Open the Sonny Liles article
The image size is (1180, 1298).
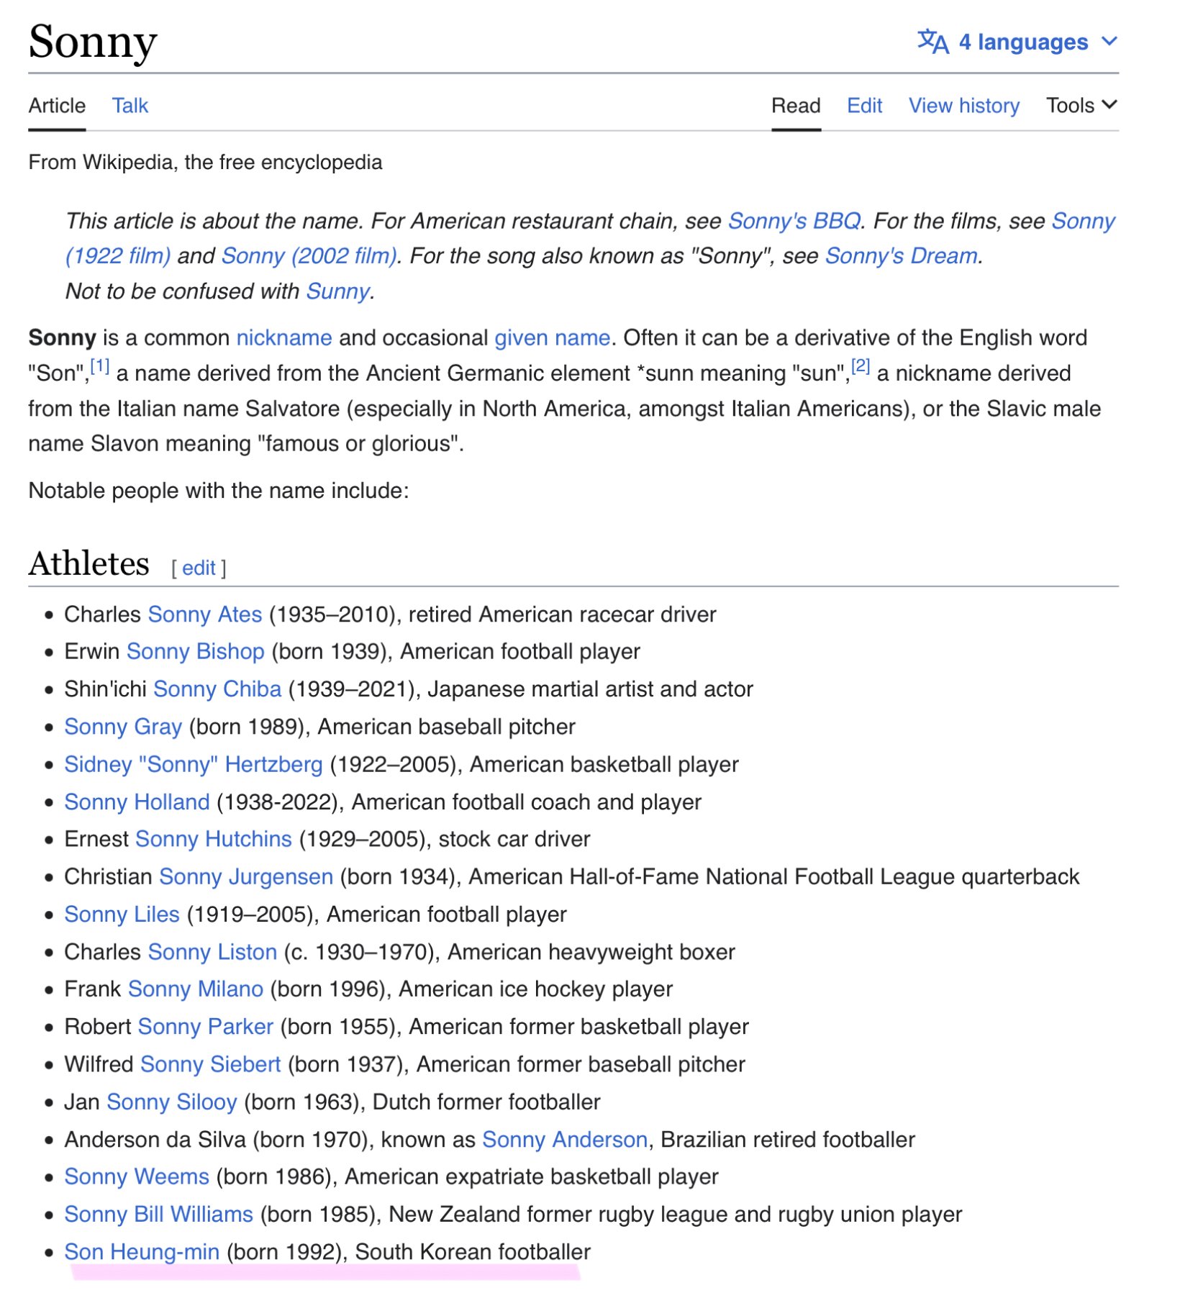[x=122, y=914]
